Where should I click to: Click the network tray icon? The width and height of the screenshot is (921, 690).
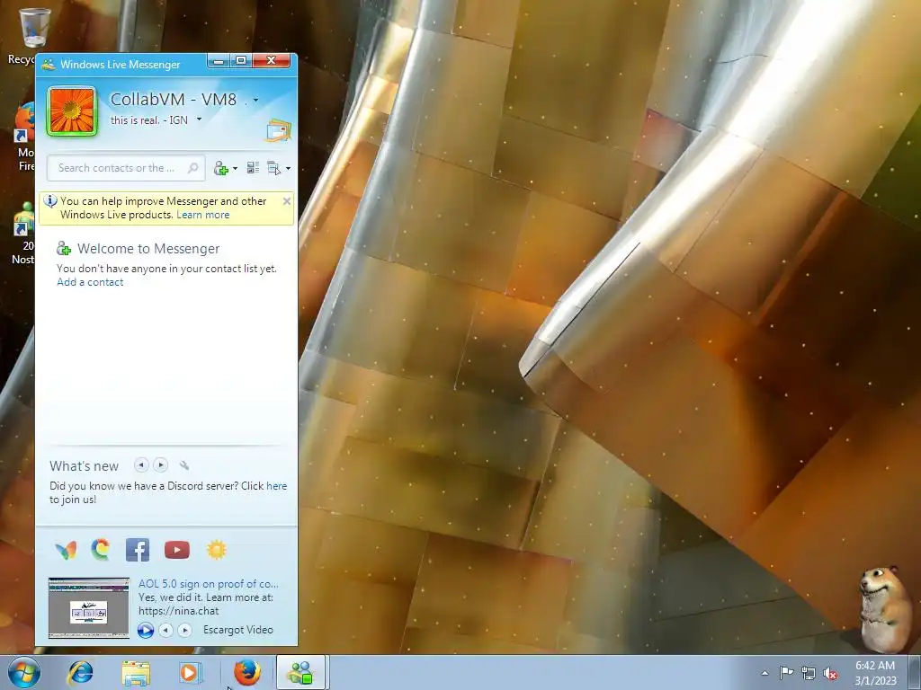click(809, 674)
